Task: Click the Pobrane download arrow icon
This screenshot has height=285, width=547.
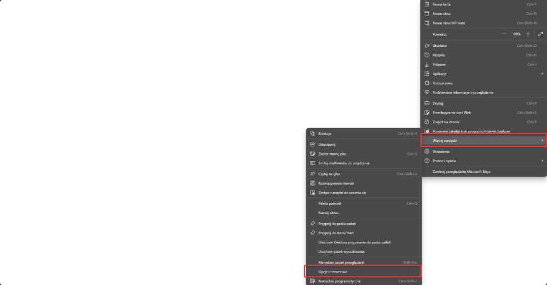Action: pyautogui.click(x=427, y=65)
